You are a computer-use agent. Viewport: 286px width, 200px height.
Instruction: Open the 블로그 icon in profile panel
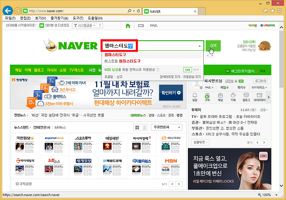tap(246, 97)
